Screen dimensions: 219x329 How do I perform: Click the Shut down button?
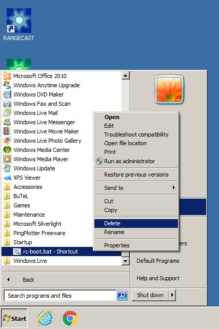pyautogui.click(x=150, y=295)
